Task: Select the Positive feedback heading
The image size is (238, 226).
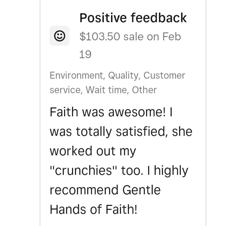Action: (x=133, y=18)
